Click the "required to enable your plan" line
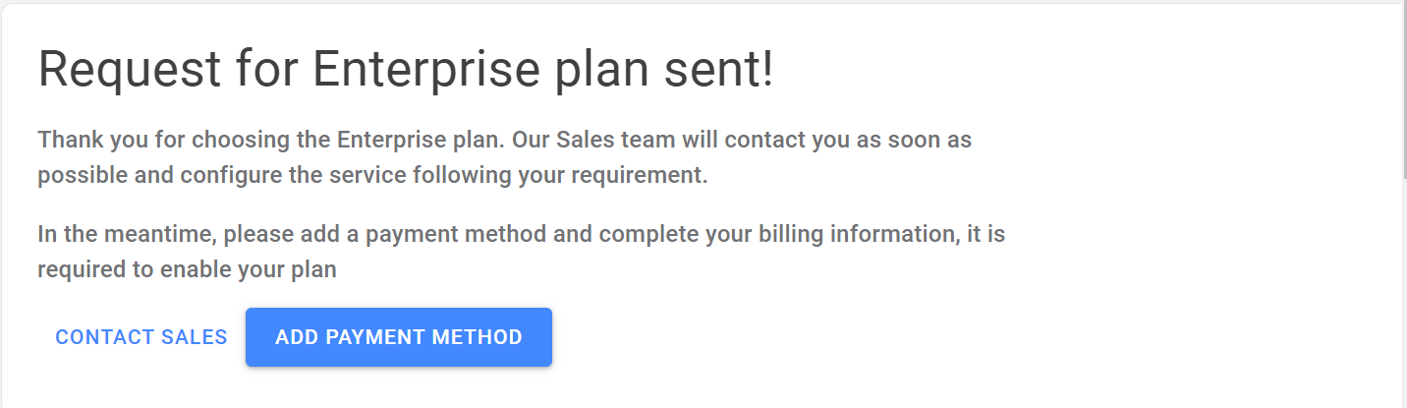Screen dimensions: 1407x408 coord(187,270)
